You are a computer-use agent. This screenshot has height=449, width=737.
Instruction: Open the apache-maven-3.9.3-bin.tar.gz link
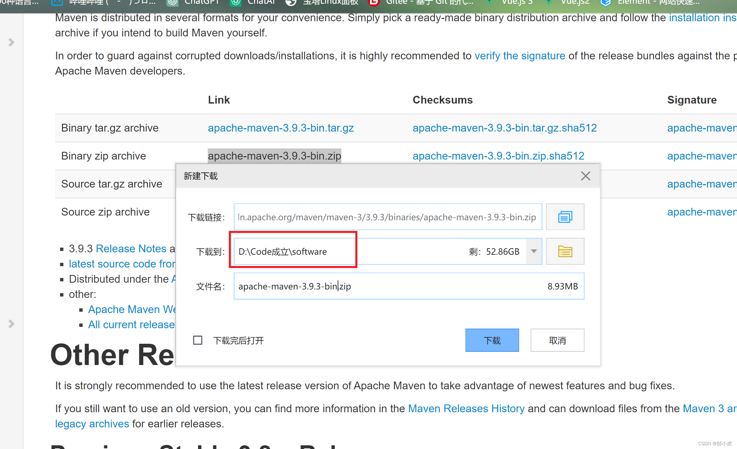coord(281,128)
